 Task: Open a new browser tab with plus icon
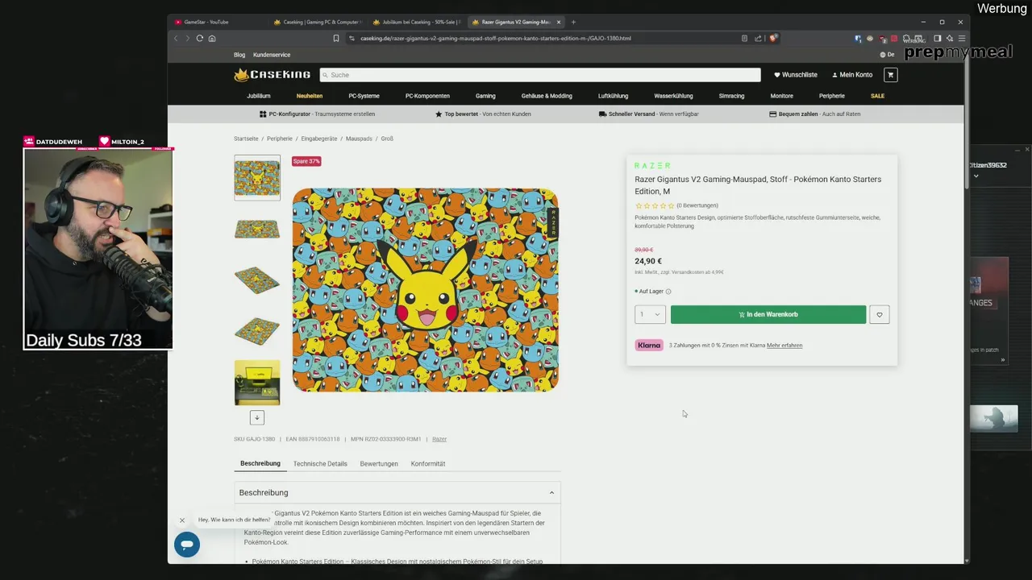tap(573, 22)
